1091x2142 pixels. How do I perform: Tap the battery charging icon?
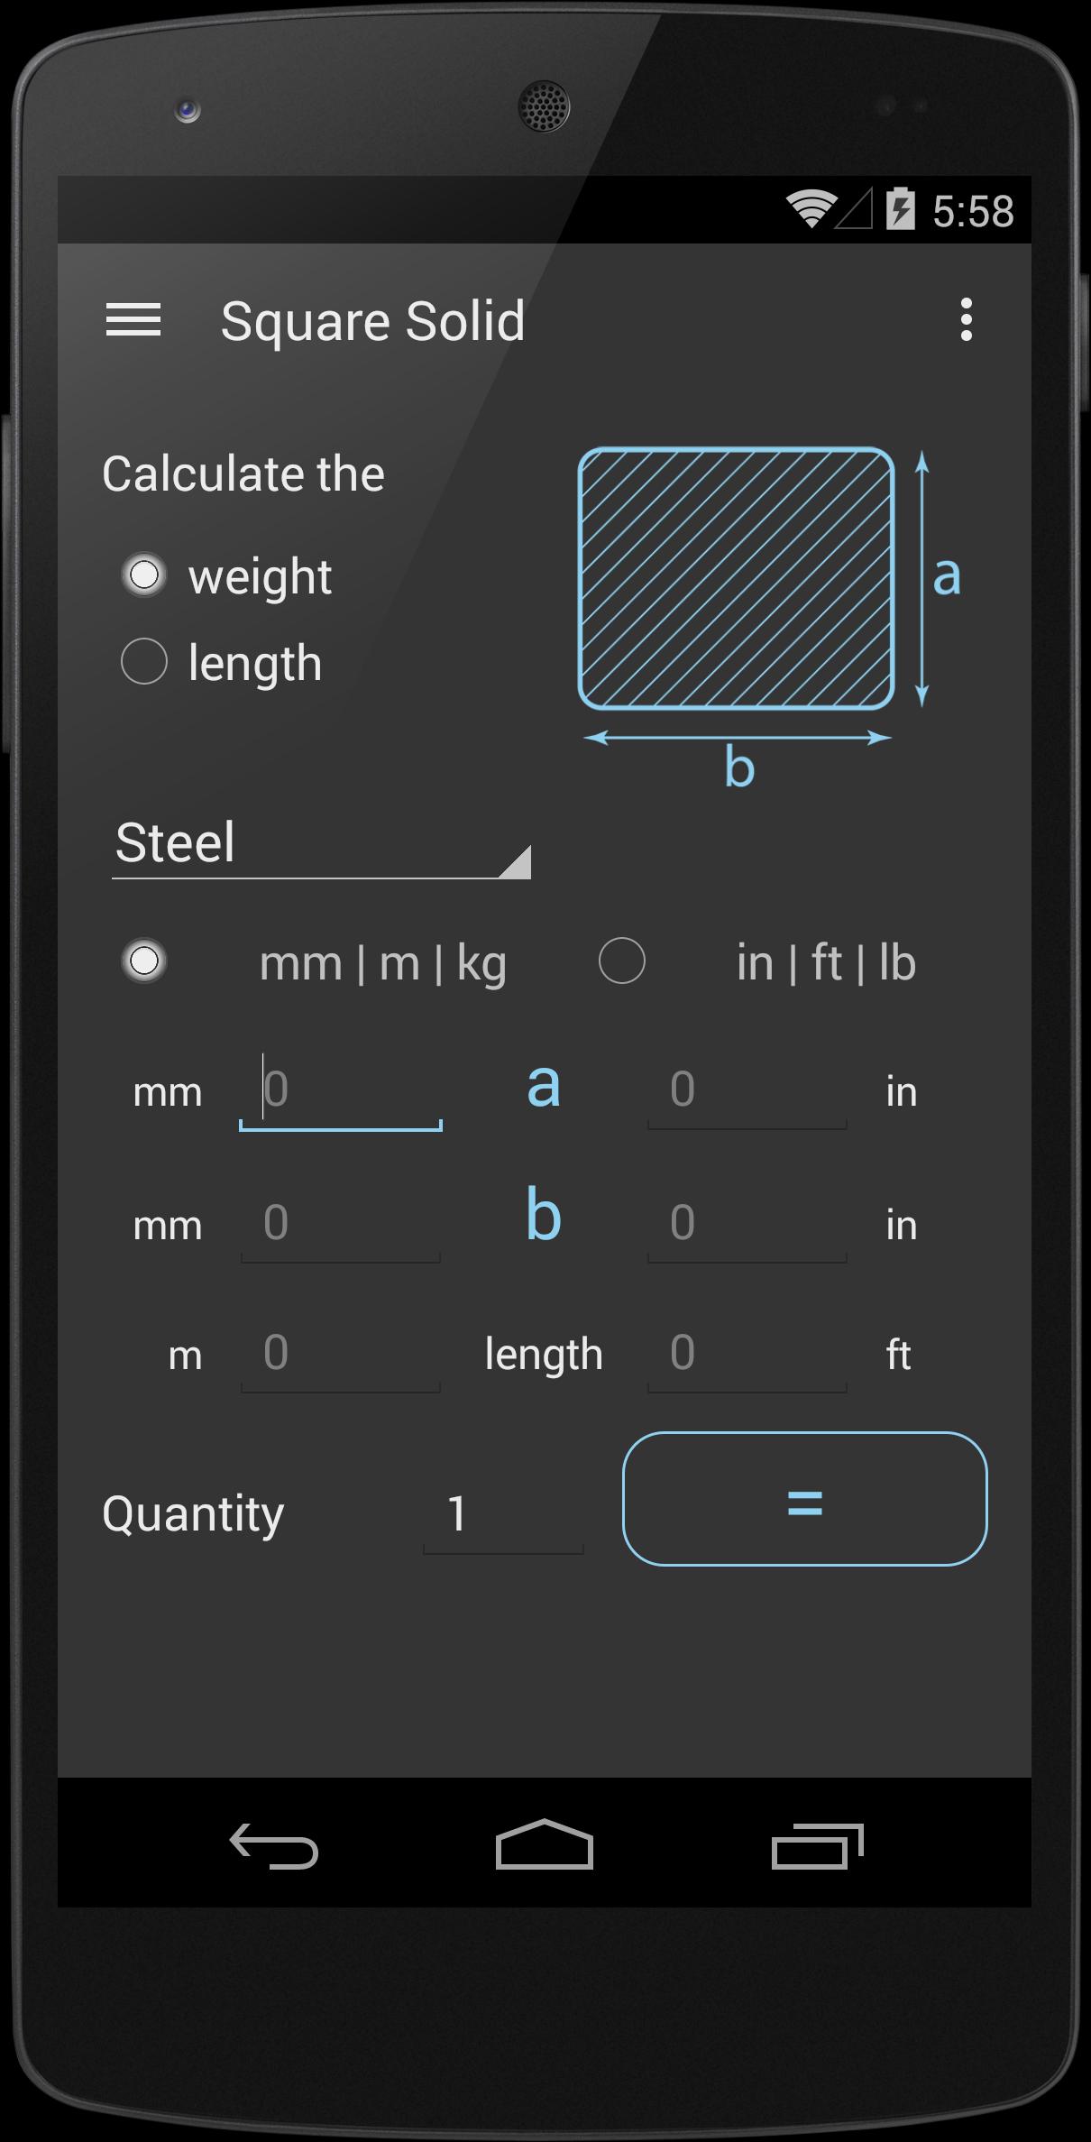900,210
